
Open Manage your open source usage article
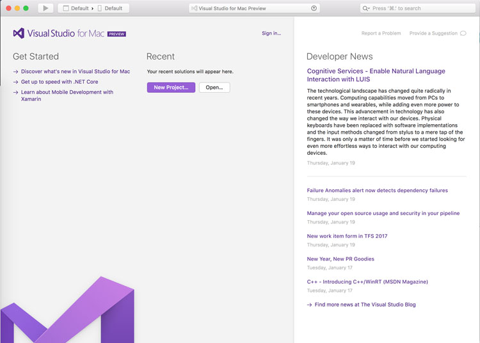click(383, 213)
